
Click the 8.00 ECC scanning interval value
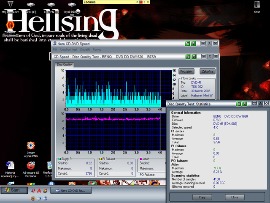point(219,183)
